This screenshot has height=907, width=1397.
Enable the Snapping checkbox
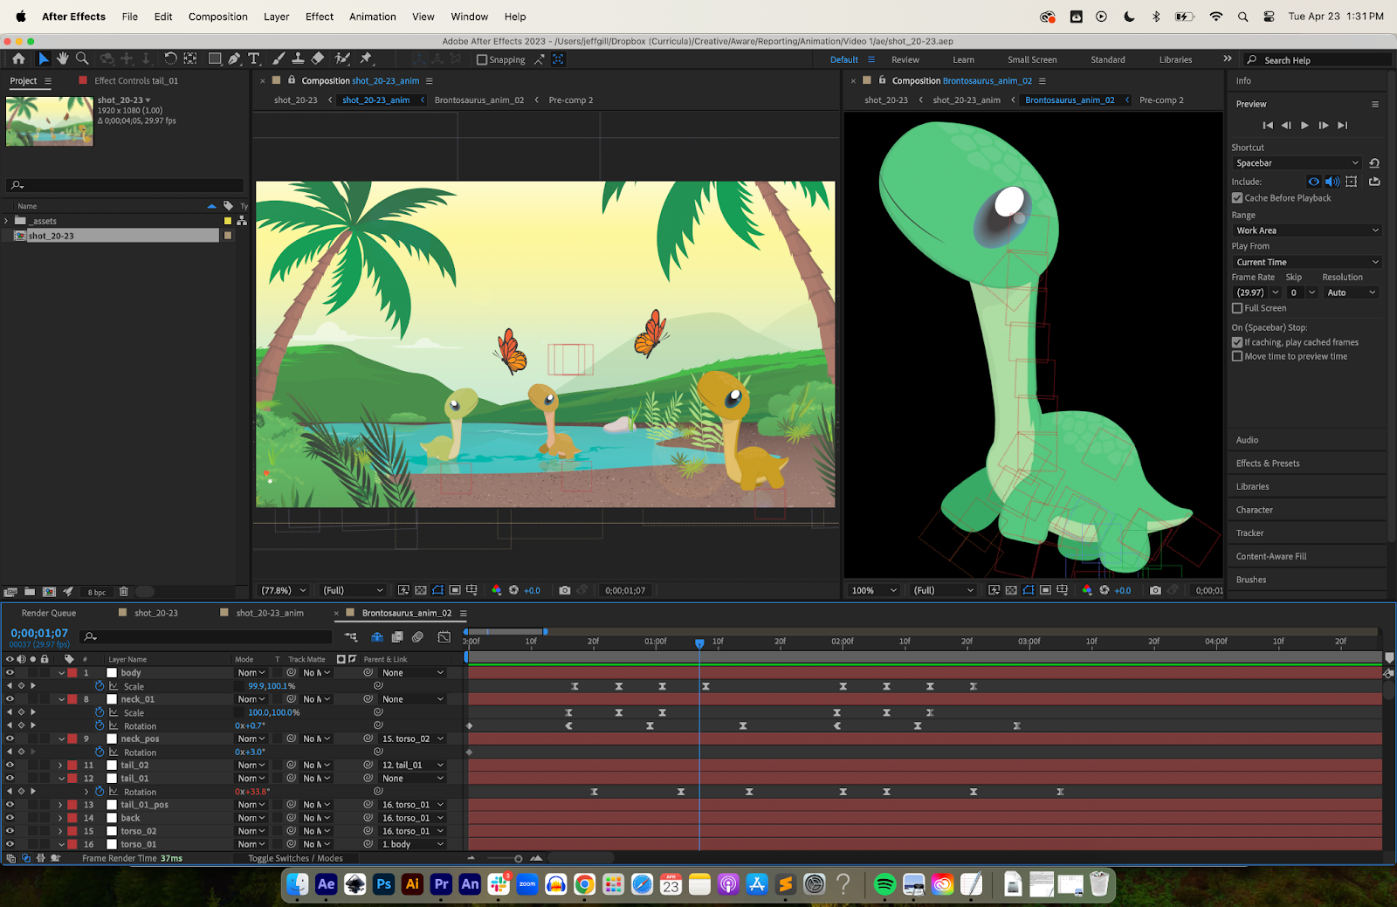(x=482, y=59)
